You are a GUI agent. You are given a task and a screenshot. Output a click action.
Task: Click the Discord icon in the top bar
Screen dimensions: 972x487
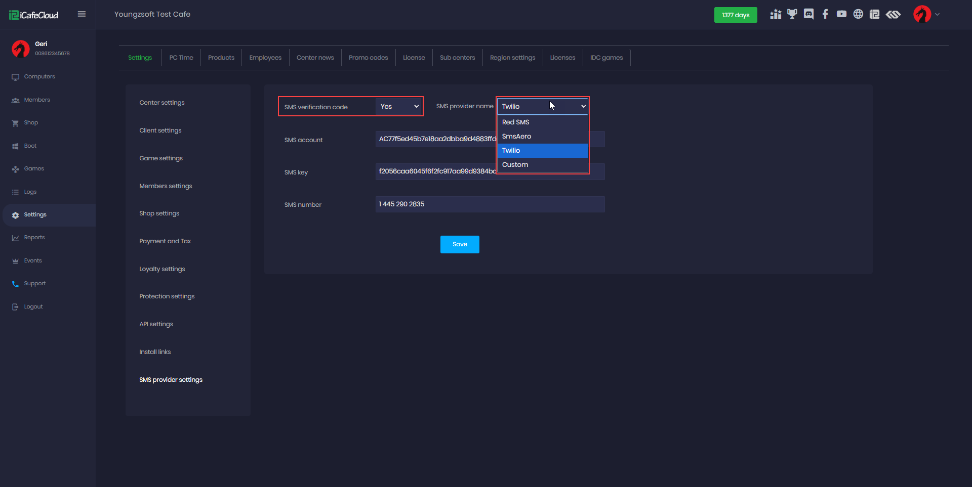tap(808, 14)
